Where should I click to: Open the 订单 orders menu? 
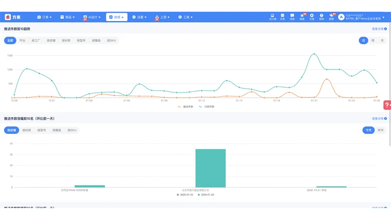(44, 17)
